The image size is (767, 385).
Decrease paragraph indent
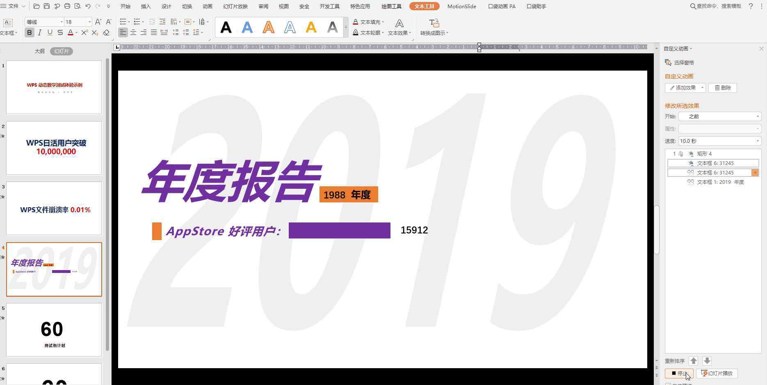[152, 22]
